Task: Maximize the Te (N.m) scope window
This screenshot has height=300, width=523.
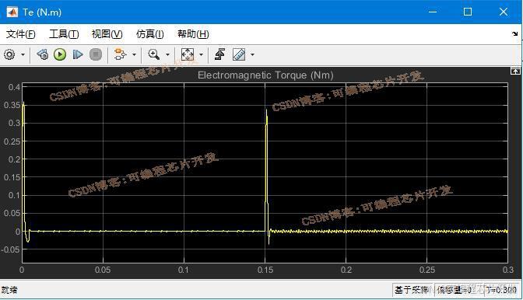Action: pos(468,12)
